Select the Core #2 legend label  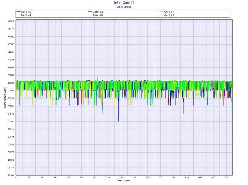tap(98, 12)
